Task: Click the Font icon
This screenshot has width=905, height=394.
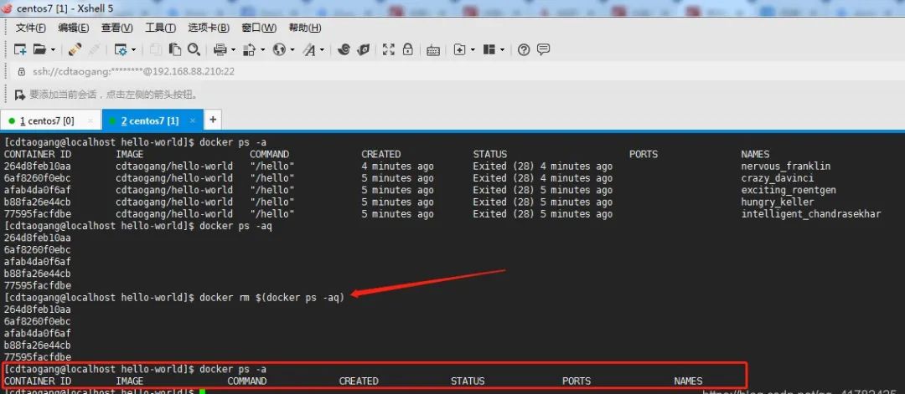Action: 309,49
